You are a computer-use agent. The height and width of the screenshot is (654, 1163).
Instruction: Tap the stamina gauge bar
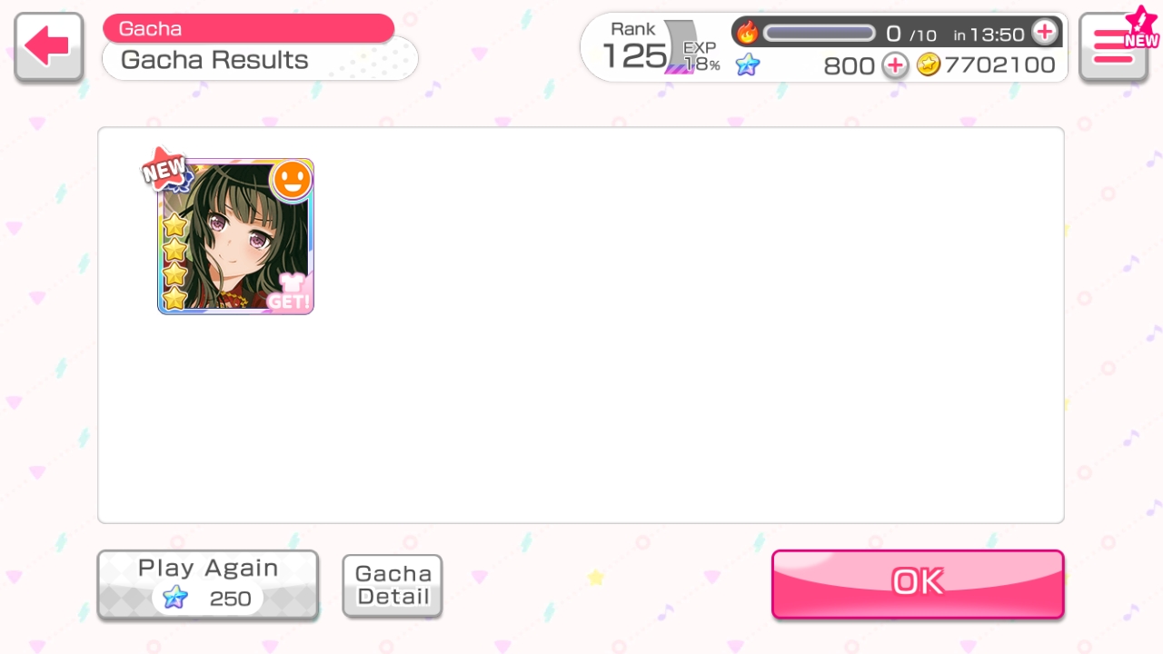point(819,34)
